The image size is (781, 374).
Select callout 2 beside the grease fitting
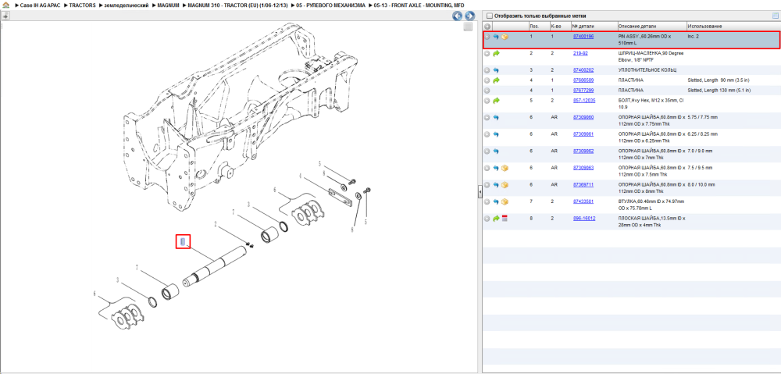pyautogui.click(x=216, y=225)
